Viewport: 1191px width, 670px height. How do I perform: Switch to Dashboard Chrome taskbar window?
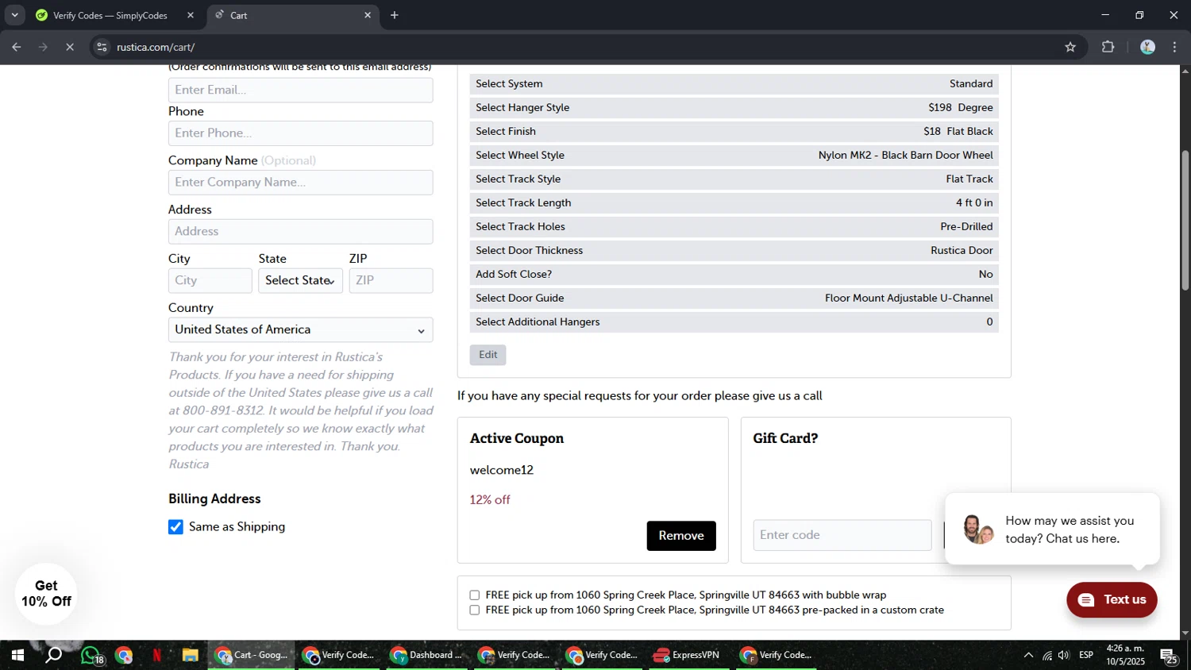426,656
